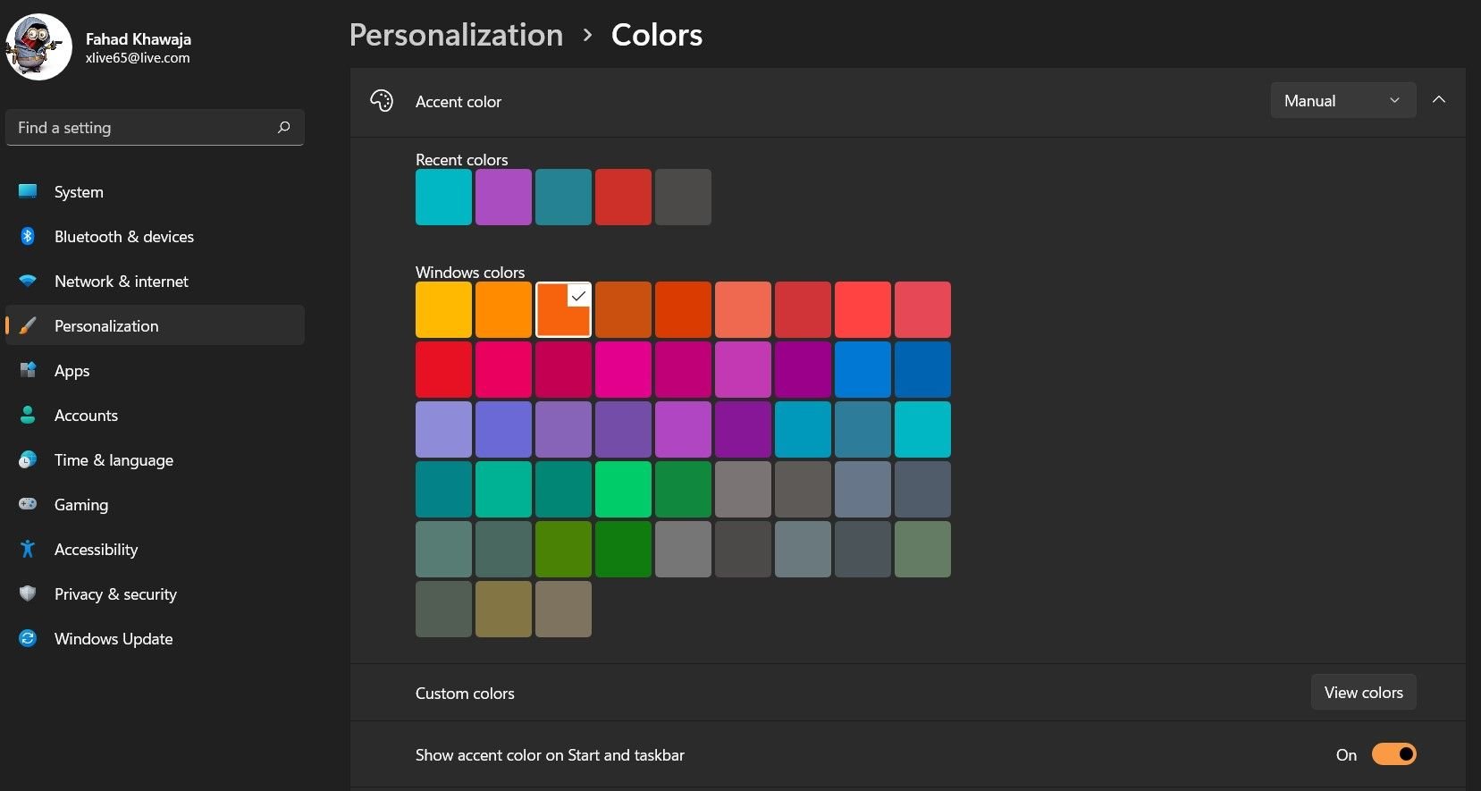Choose the checked orange Windows color swatch
This screenshot has width=1481, height=791.
(563, 310)
